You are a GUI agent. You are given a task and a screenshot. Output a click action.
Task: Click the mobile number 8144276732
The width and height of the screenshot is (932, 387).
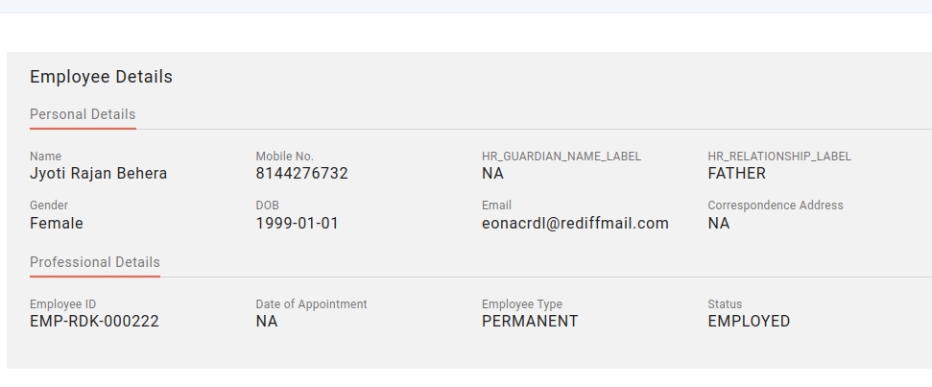[301, 174]
